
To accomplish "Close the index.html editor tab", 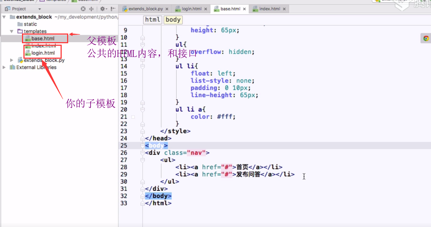I will click(284, 9).
